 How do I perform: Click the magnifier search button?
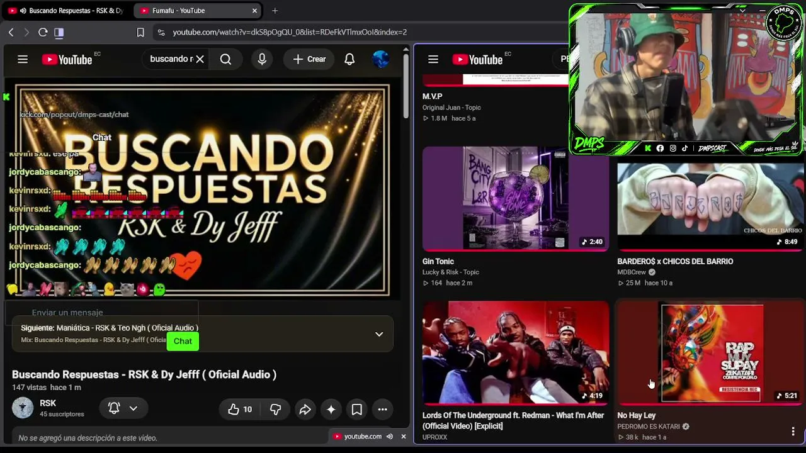click(x=225, y=59)
